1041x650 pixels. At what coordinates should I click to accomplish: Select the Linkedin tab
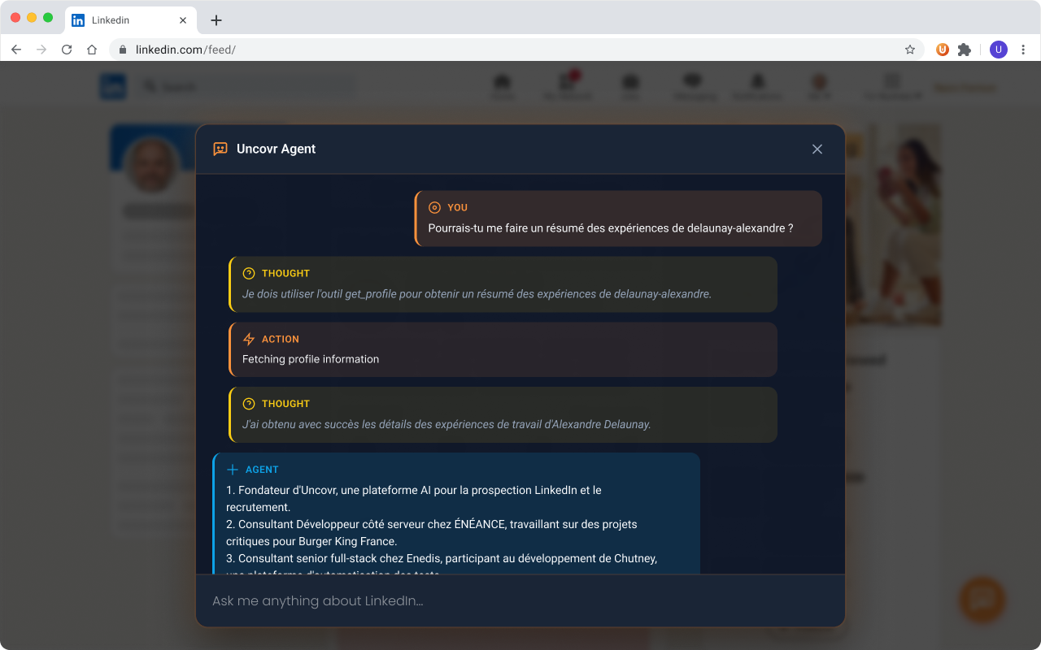click(x=122, y=20)
